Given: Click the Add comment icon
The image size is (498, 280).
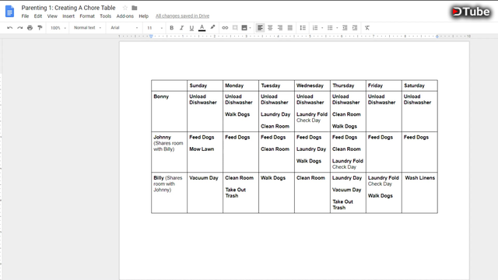Looking at the screenshot, I should (235, 28).
